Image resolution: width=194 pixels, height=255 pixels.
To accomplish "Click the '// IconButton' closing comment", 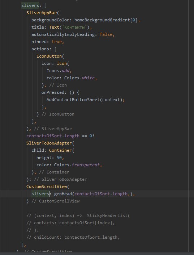I will pos(58,114).
